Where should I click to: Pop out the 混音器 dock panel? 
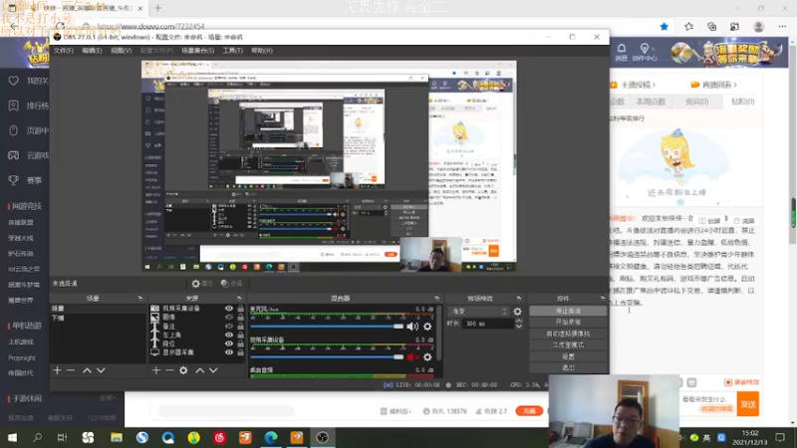tap(437, 298)
